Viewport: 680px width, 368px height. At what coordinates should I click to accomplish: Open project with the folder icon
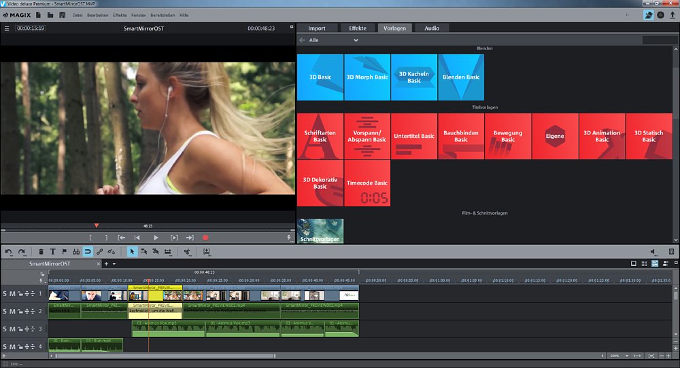(x=50, y=15)
